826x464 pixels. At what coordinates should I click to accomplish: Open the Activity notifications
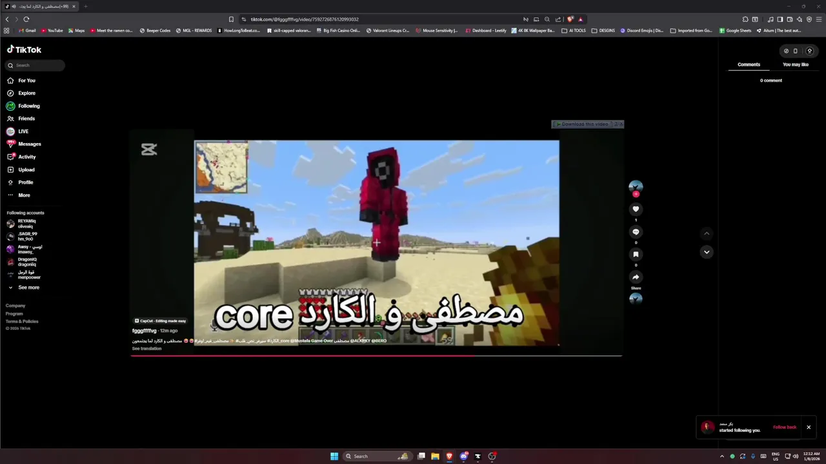tap(21, 157)
